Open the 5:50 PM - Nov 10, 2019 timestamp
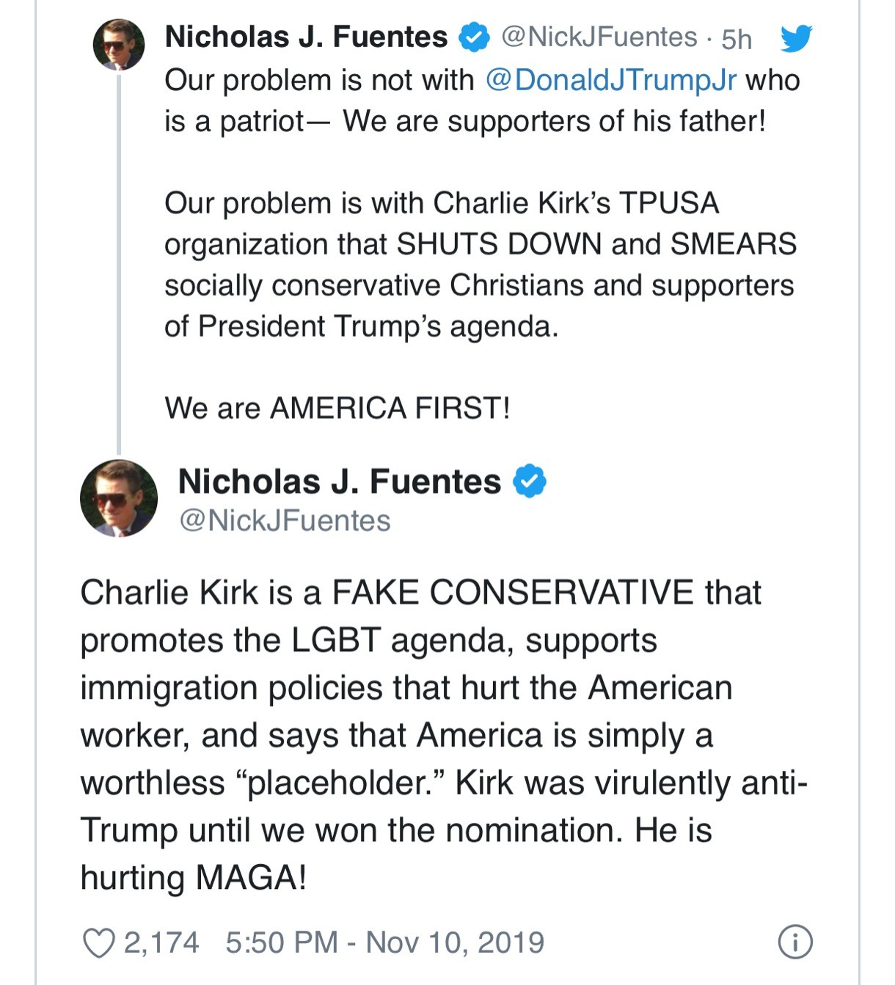The height and width of the screenshot is (985, 895). click(x=384, y=942)
